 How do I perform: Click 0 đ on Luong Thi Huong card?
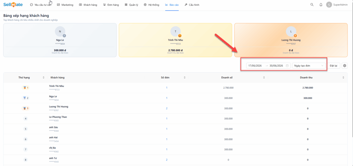291,50
